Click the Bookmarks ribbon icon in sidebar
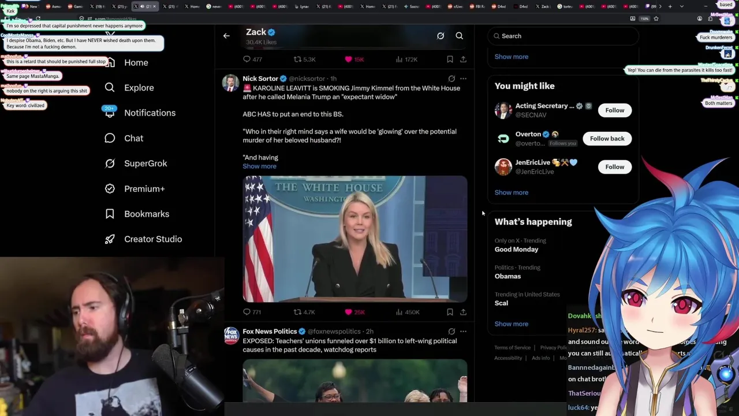The width and height of the screenshot is (739, 416). tap(110, 214)
